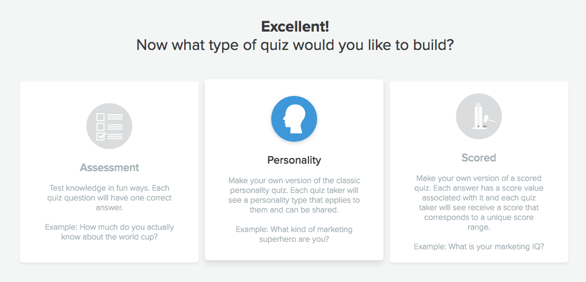Click the 'Now what type of quiz' subheading

click(x=295, y=45)
